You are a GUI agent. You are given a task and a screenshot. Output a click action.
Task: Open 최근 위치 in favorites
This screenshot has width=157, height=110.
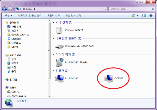(16, 31)
